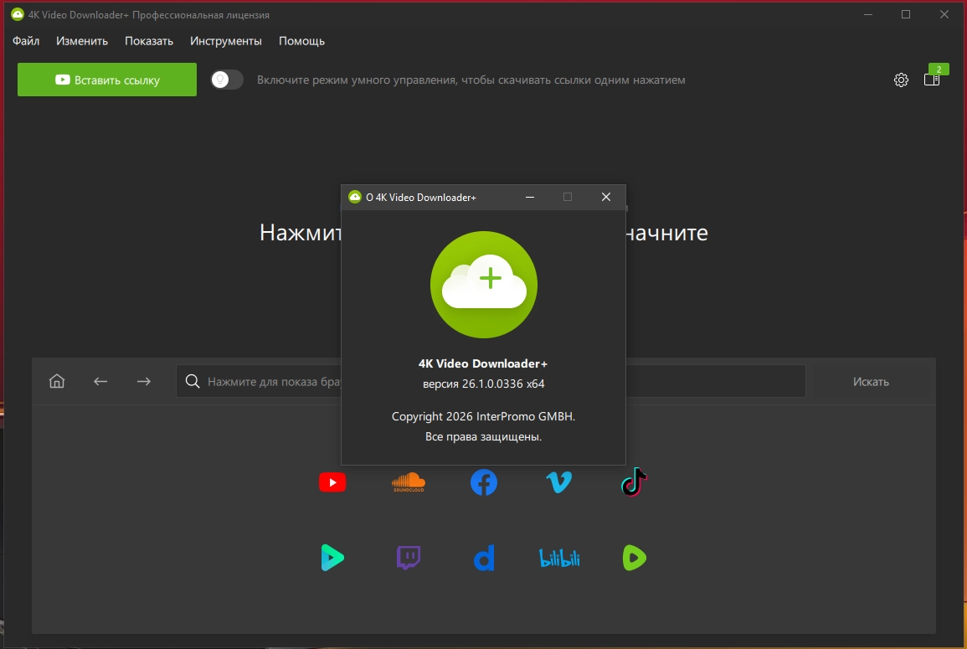
Task: Click bold 4K Video Downloader+ name in dialog
Action: (x=483, y=363)
